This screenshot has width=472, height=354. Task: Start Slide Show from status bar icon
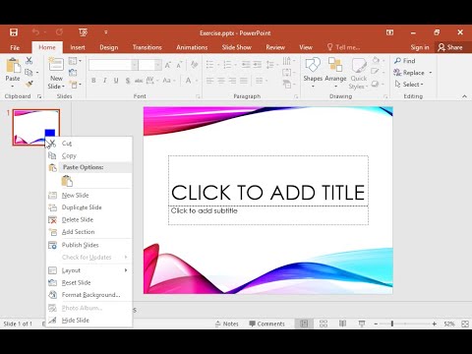(x=362, y=324)
